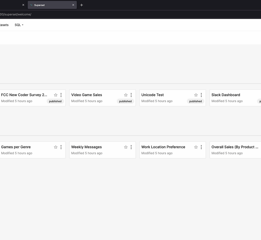Click the browser address bar URL
261x240 pixels.
tap(16, 14)
